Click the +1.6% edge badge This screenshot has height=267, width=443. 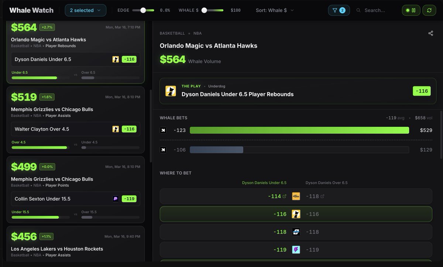[x=47, y=97]
